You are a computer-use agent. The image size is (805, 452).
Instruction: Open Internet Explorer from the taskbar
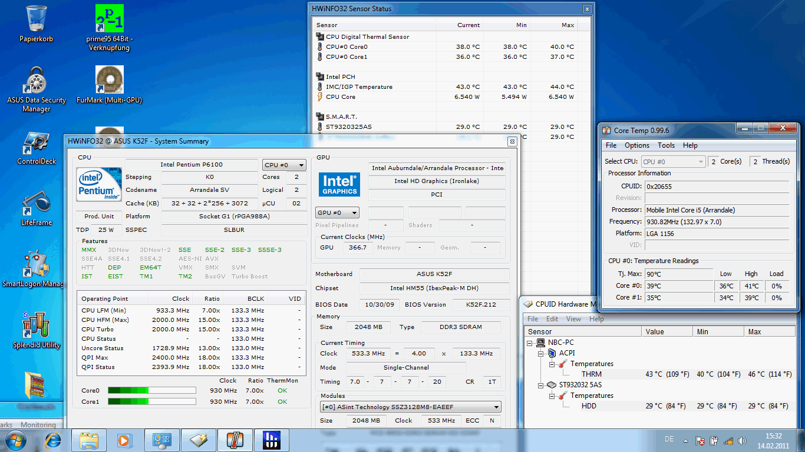click(x=54, y=440)
